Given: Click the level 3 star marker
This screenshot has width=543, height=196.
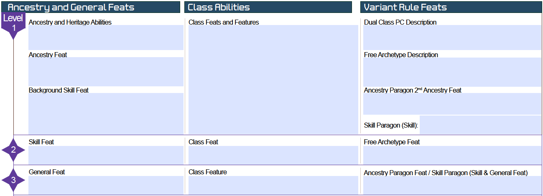Looking at the screenshot, I should 13,180.
